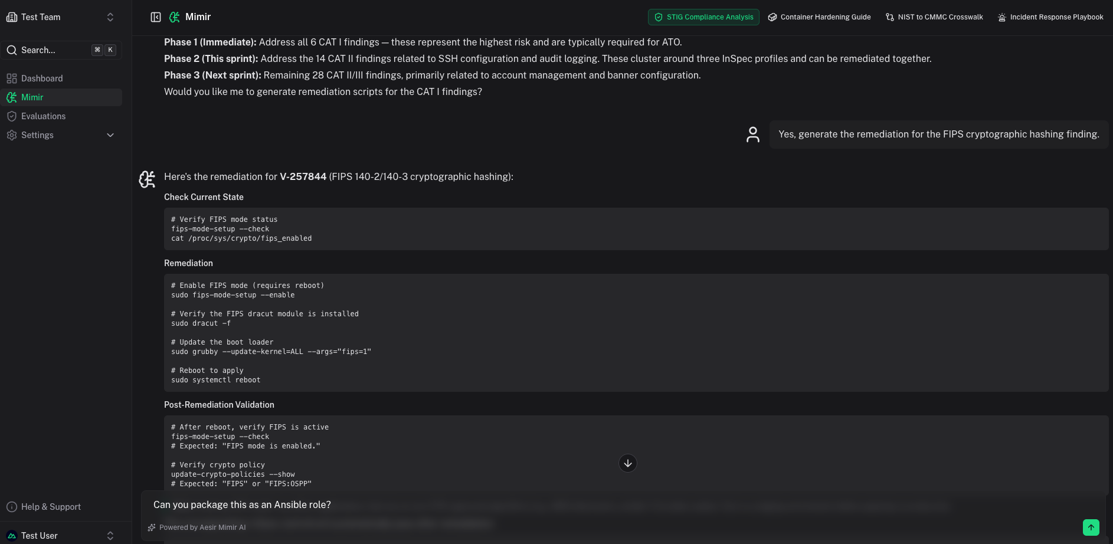Open the Test Team workspace switcher
Screen dimensions: 1113x544
pos(110,17)
